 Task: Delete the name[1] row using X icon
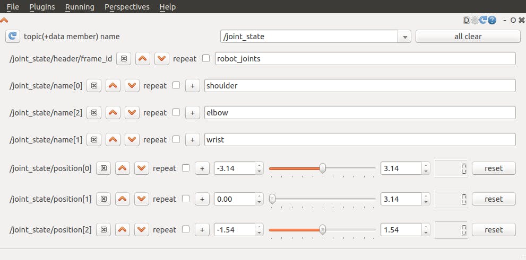(x=94, y=140)
